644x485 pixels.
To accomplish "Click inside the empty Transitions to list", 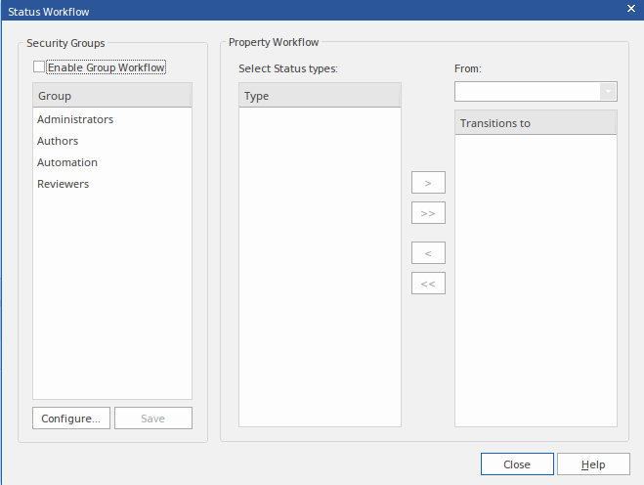I will click(536, 279).
